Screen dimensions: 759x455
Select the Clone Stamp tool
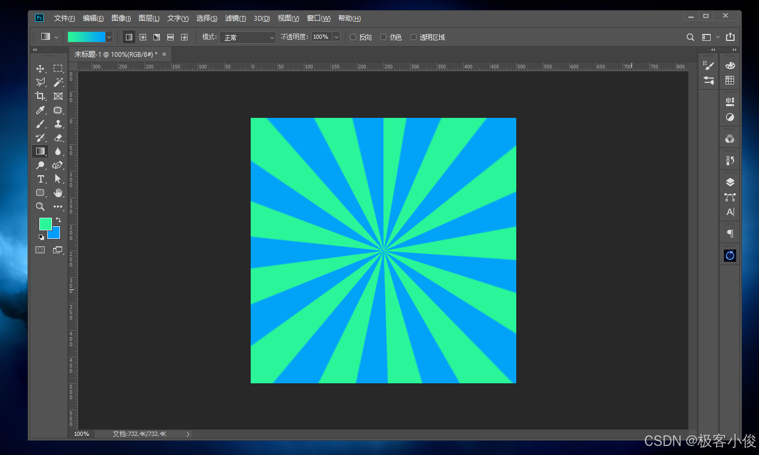[58, 124]
